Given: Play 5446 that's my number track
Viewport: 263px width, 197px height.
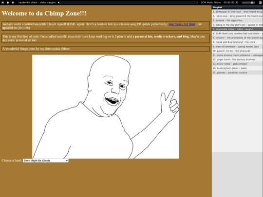Looking at the screenshot, I should click(237, 34).
